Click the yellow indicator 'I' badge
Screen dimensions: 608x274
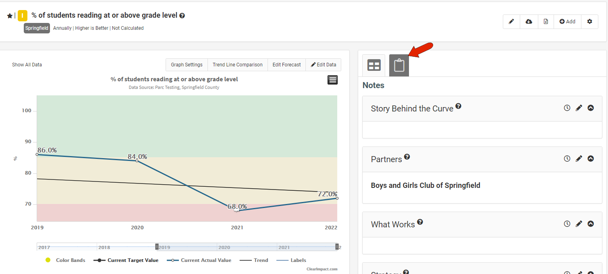tap(23, 16)
